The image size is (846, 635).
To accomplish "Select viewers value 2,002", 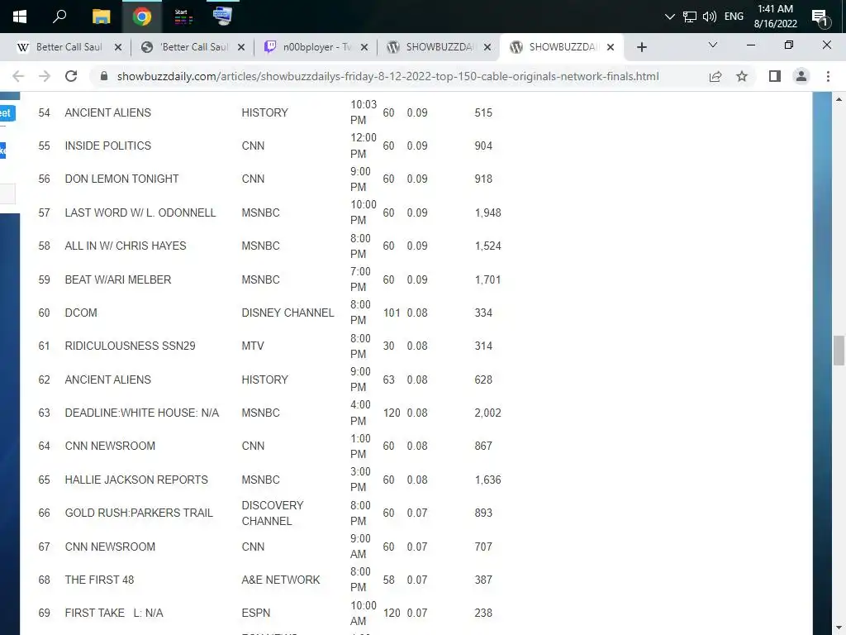I will click(487, 413).
